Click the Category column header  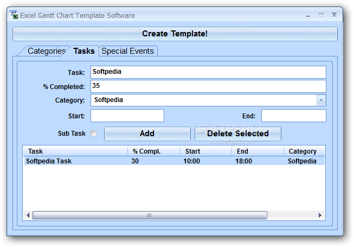click(304, 151)
